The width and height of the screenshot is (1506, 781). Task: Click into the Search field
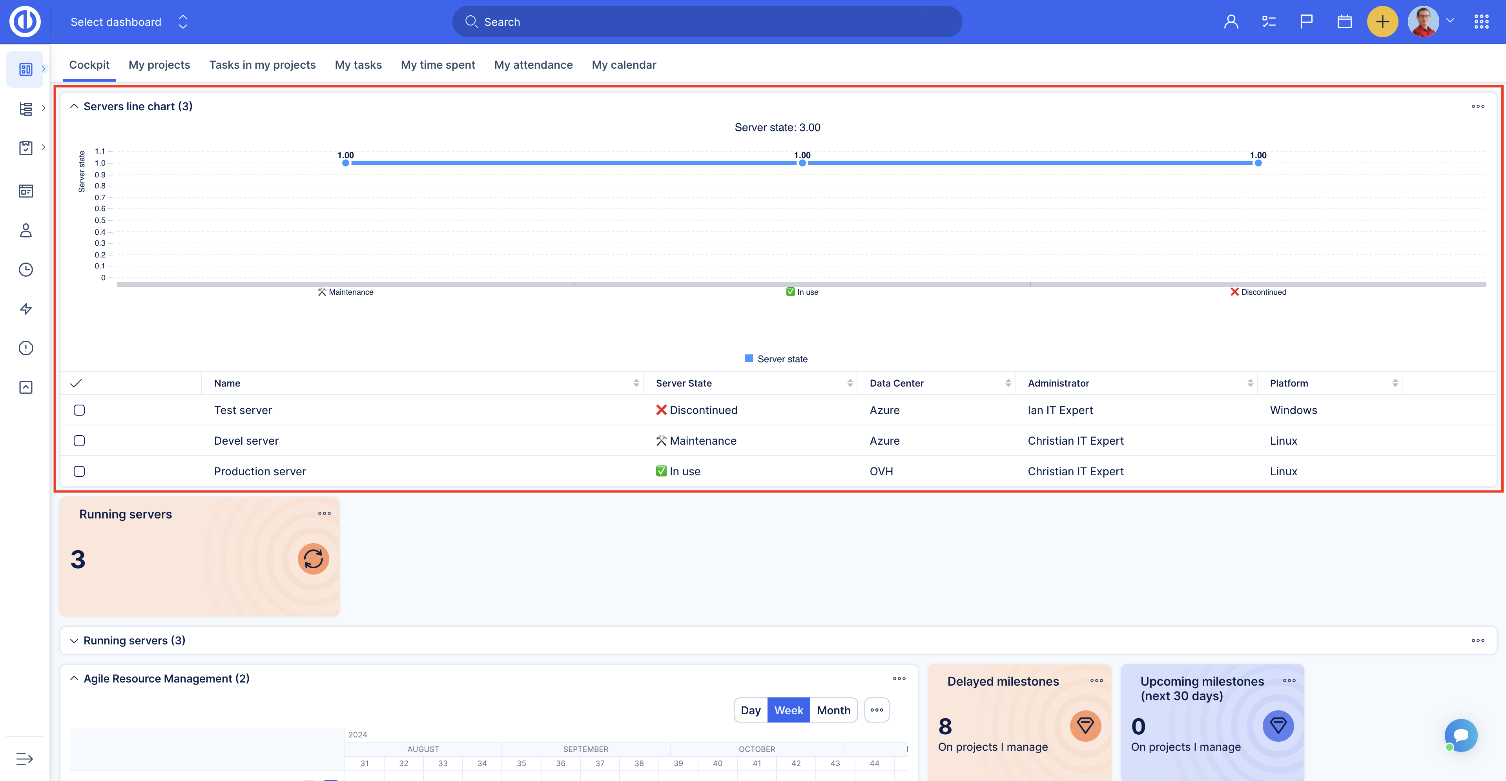pos(707,22)
